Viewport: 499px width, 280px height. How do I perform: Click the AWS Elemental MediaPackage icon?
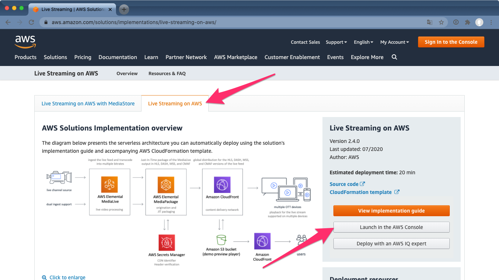pos(166,185)
